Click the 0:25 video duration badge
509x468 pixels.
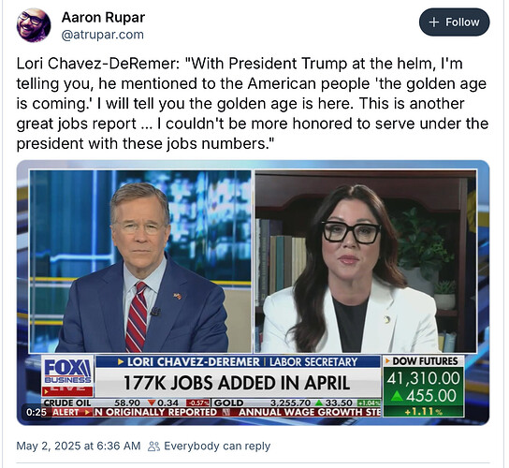pos(36,412)
